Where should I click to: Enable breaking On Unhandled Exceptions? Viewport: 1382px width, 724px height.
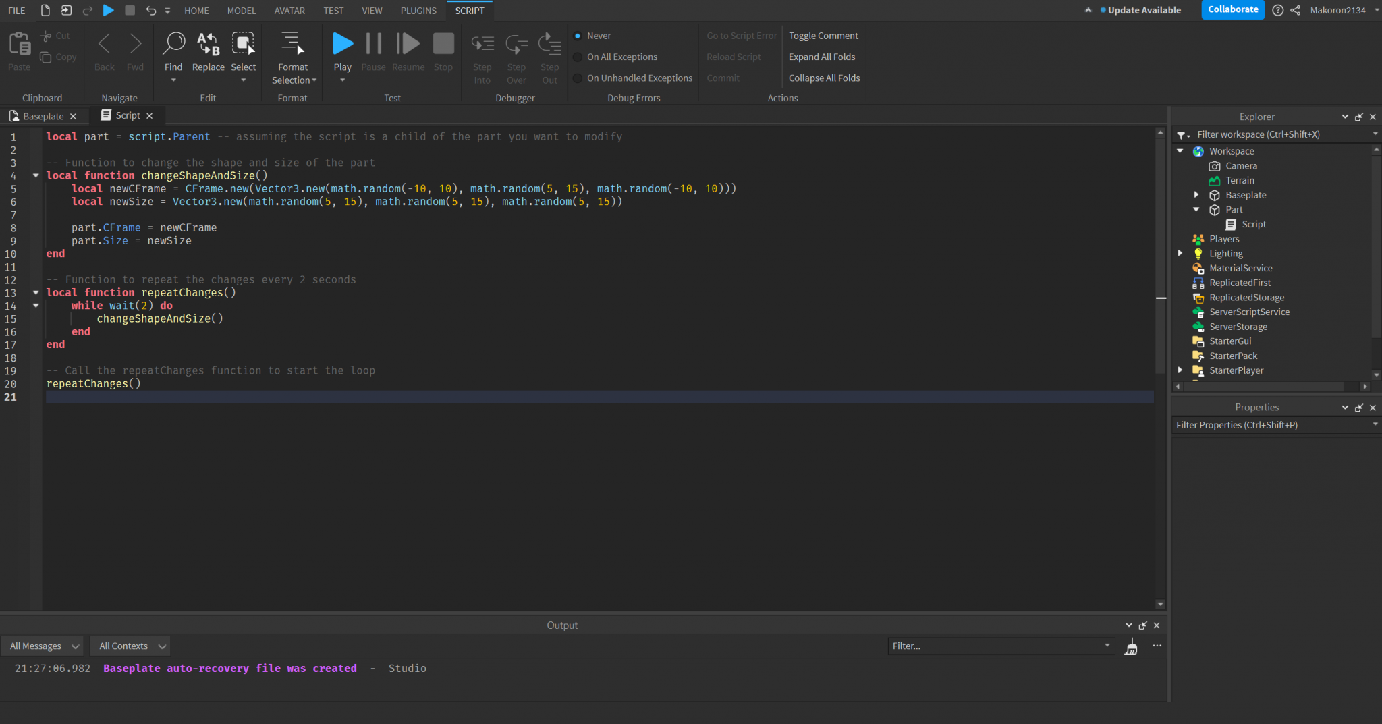coord(578,78)
